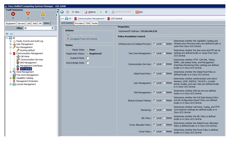Open the Options toolbar item
The height and width of the screenshot is (141, 230).
pyautogui.click(x=90, y=12)
